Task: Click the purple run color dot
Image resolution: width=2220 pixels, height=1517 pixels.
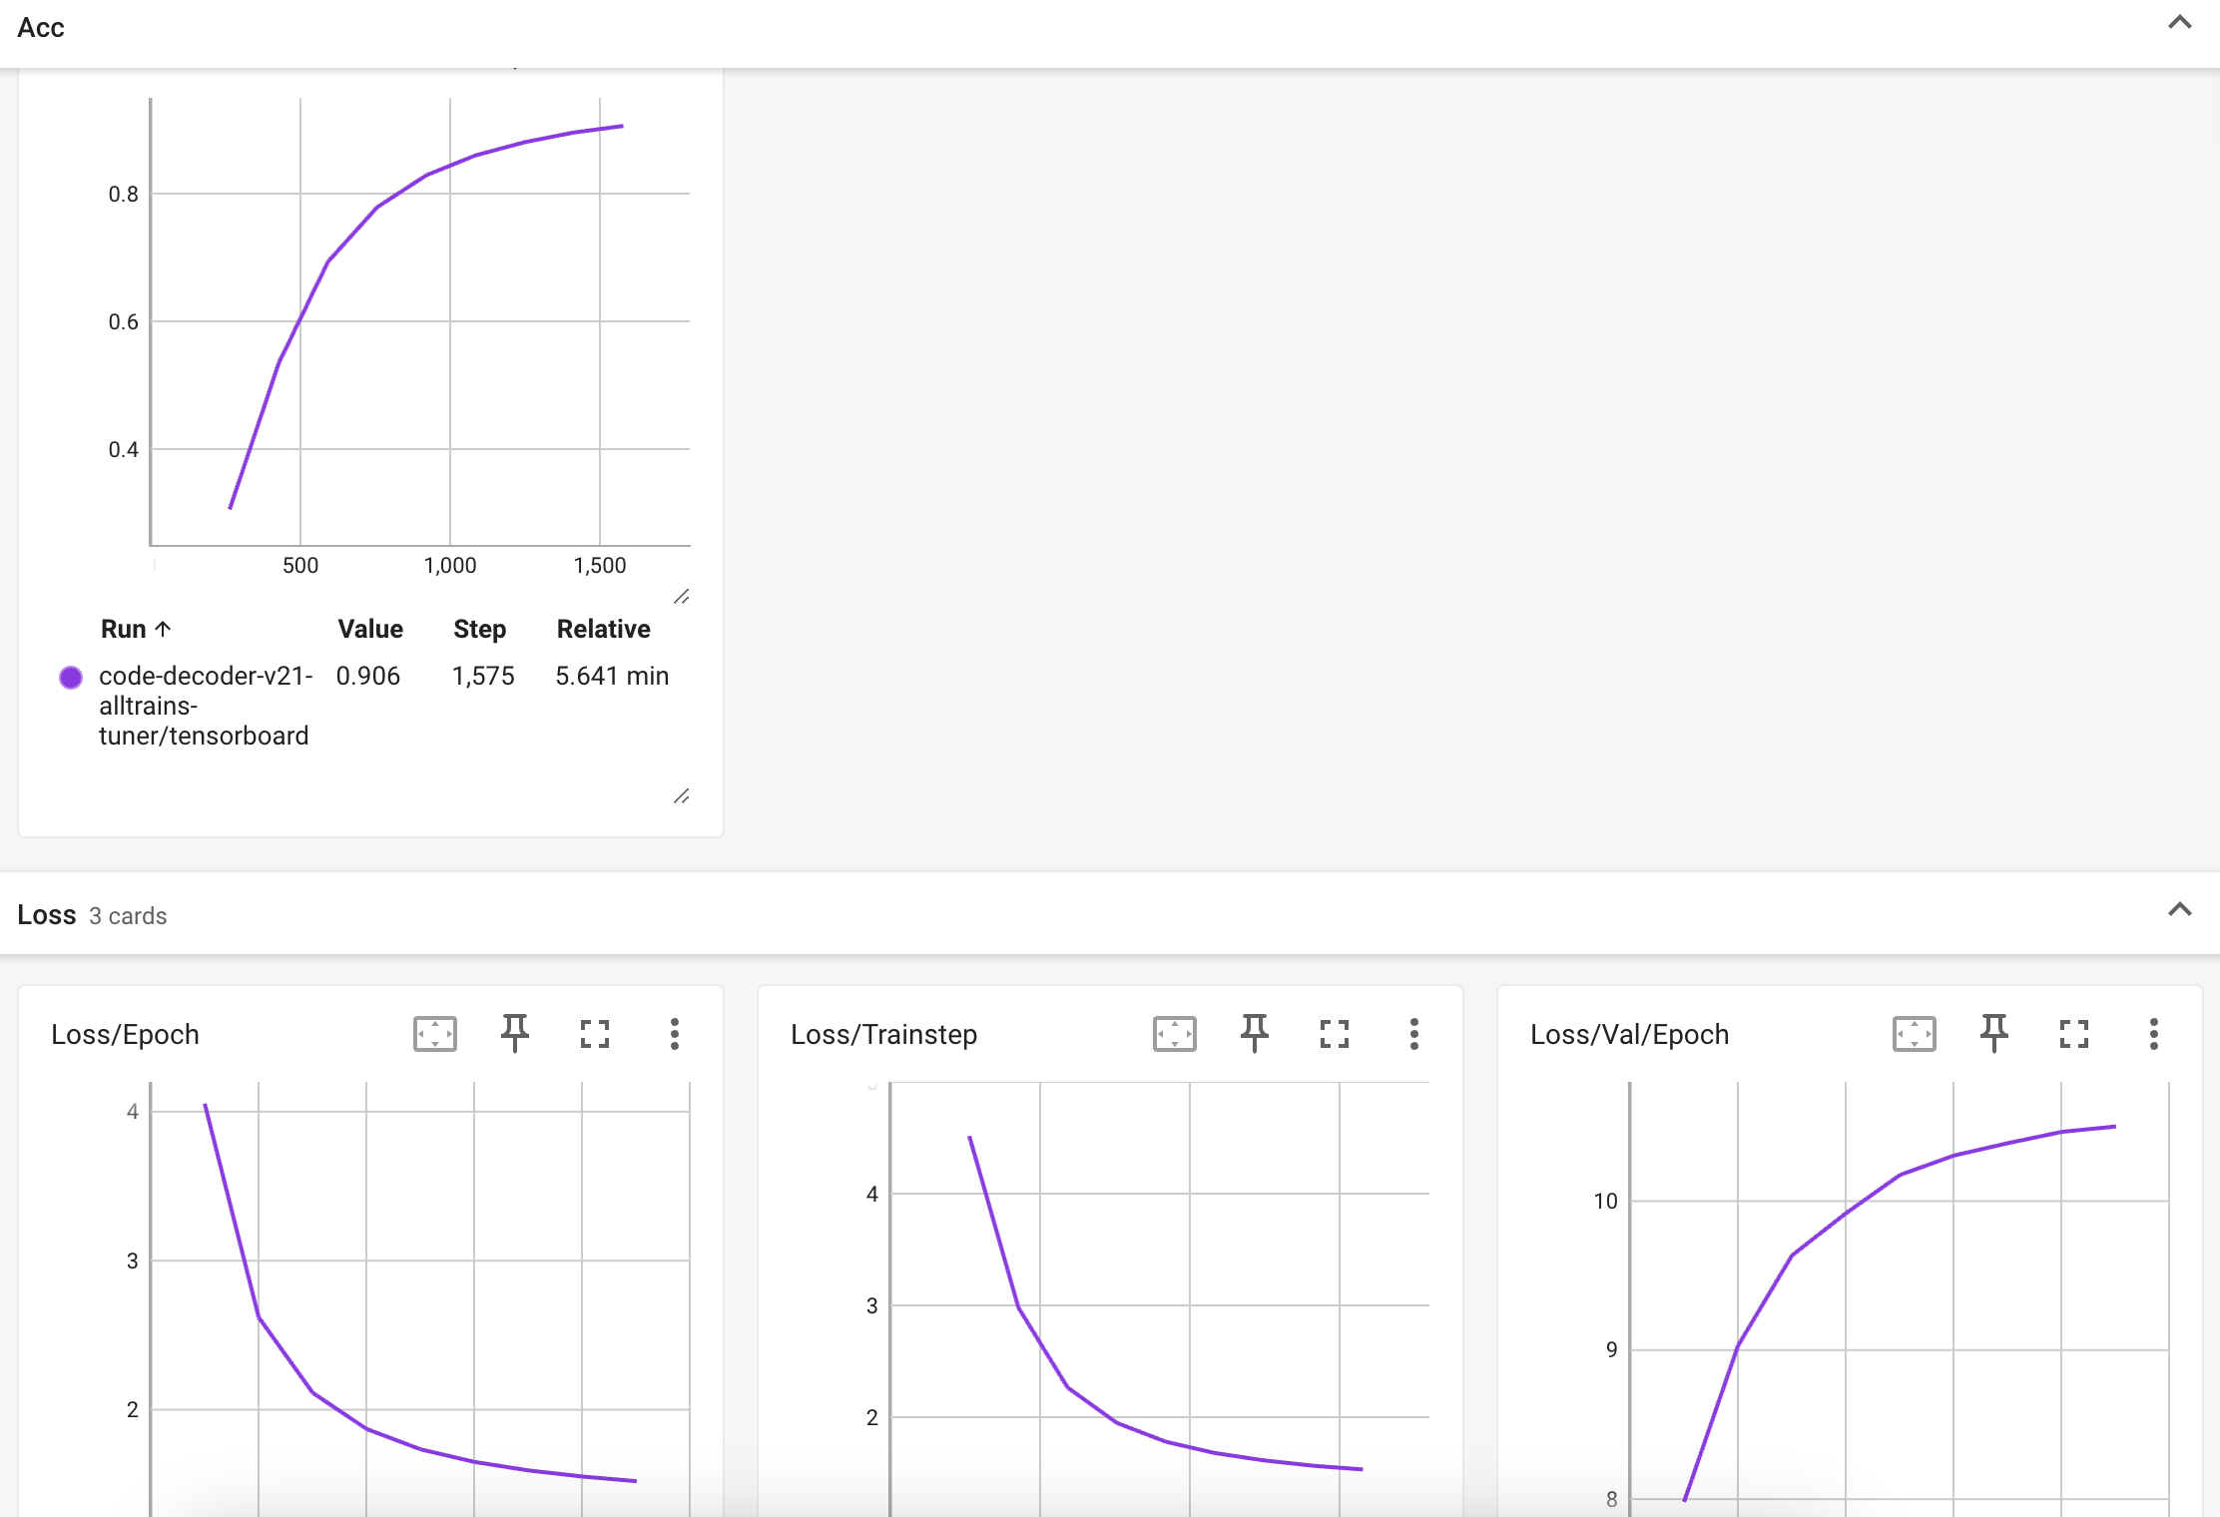Action: [x=71, y=678]
